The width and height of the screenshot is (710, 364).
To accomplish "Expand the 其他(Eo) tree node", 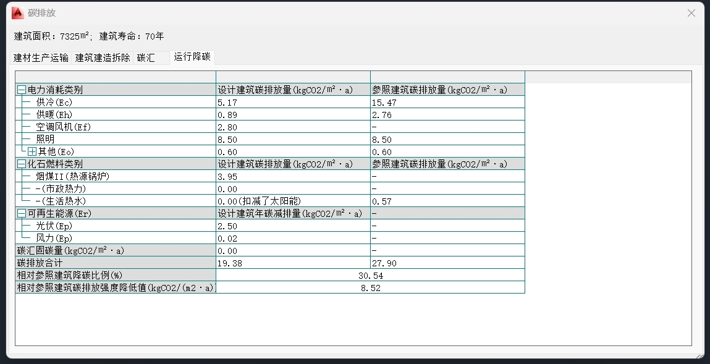I will point(32,152).
